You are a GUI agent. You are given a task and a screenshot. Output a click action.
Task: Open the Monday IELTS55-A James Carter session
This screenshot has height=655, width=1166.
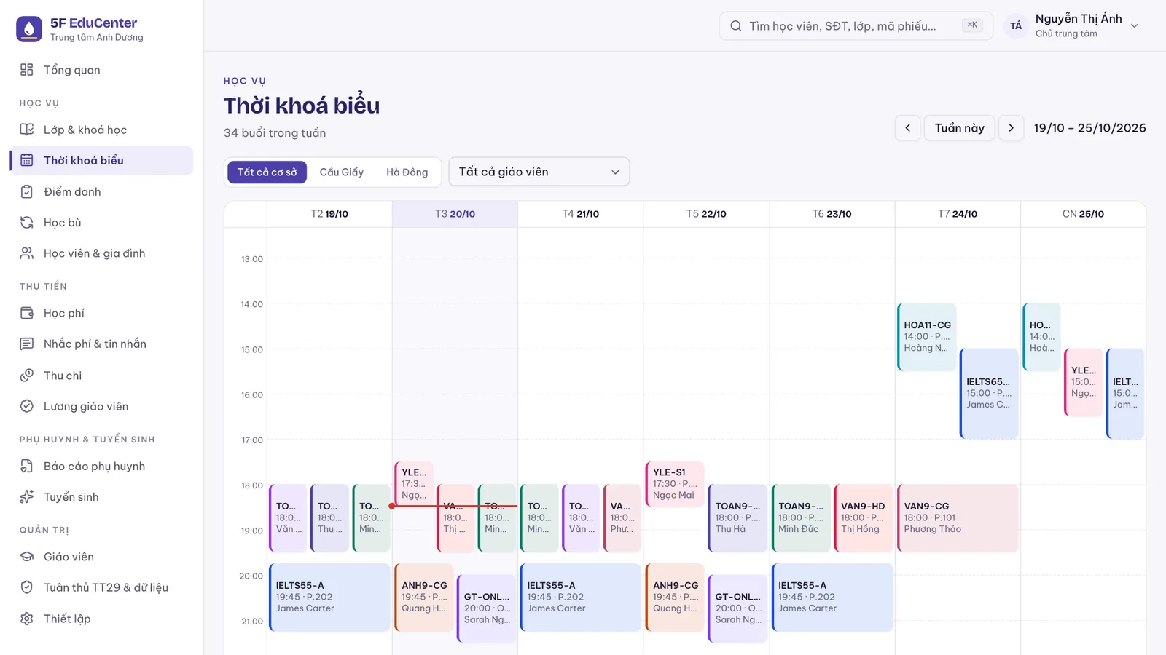click(x=329, y=598)
